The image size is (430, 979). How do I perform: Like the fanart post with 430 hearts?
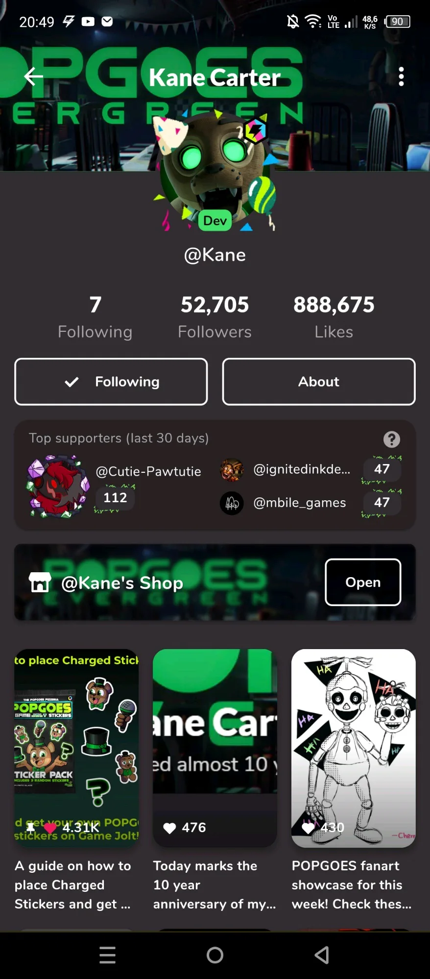coord(308,828)
